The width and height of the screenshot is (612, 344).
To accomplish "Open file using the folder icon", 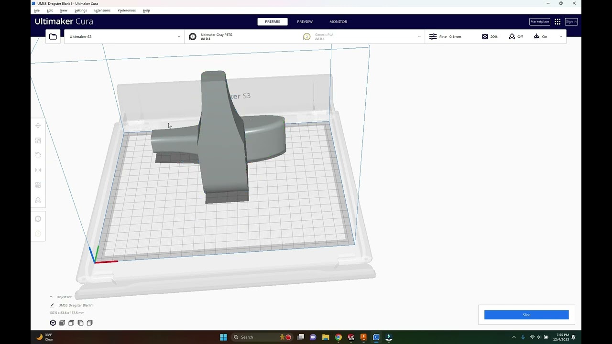I will coord(53,36).
